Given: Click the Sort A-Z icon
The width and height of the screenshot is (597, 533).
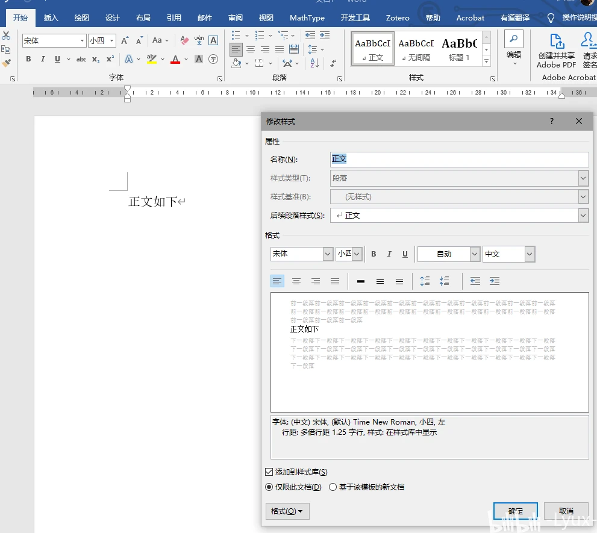Looking at the screenshot, I should pyautogui.click(x=314, y=63).
